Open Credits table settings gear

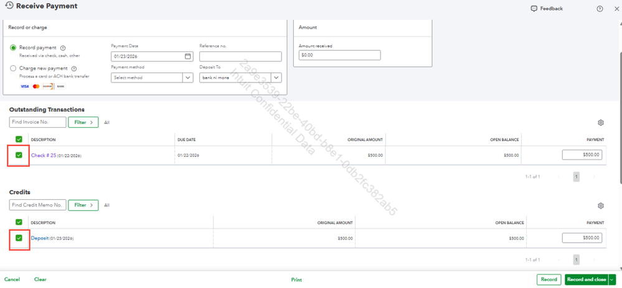[601, 205]
